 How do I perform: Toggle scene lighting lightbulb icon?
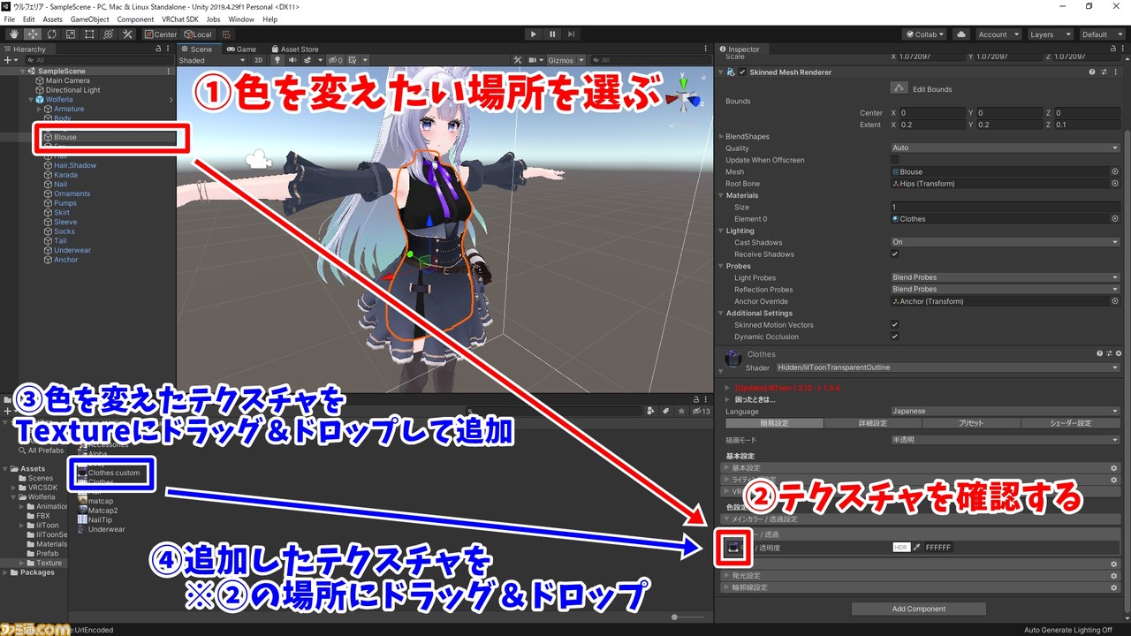pyautogui.click(x=277, y=60)
